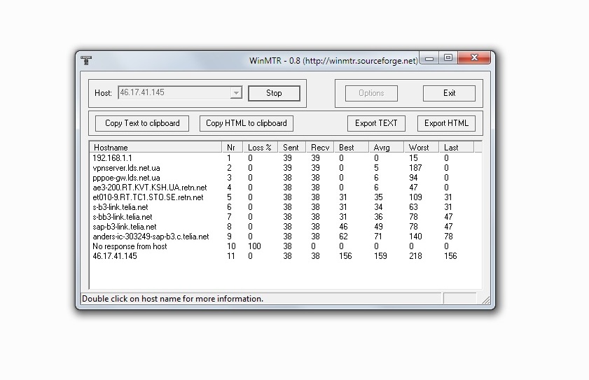The image size is (589, 380).
Task: Select the et010-9.RT.TC1.STO.SE.retn.net host
Action: [x=148, y=197]
